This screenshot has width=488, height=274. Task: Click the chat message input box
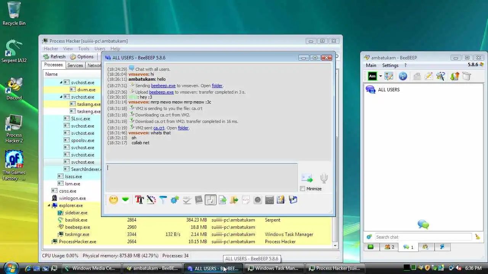201,177
